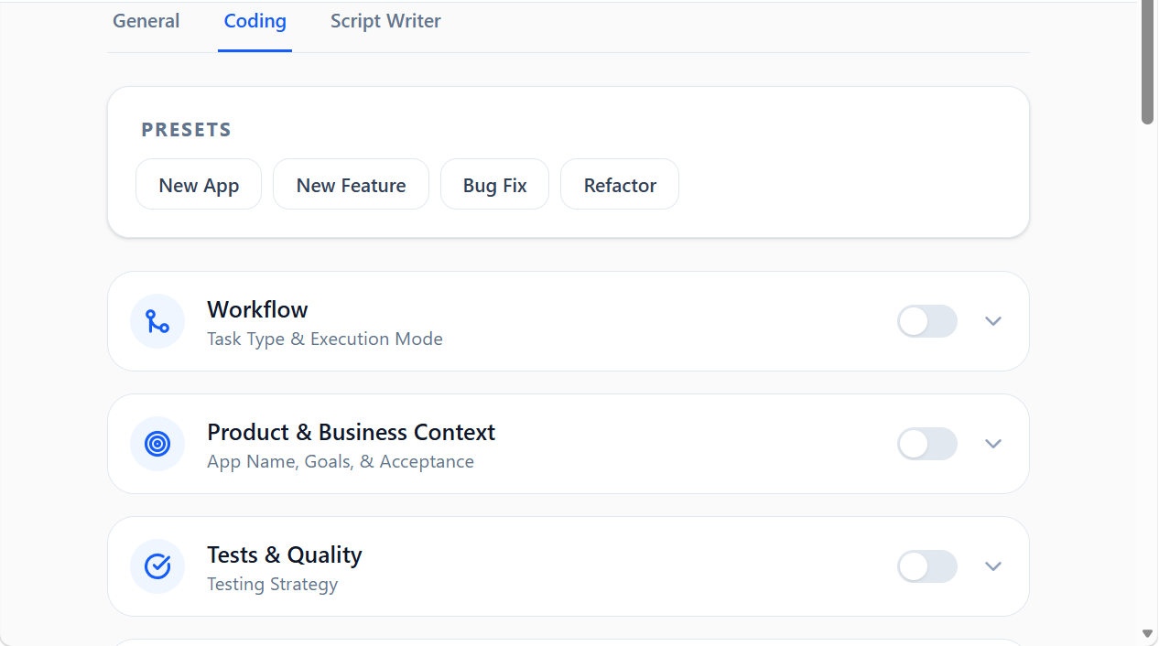
Task: Click the Workflow section's branch icon
Action: pyautogui.click(x=157, y=321)
